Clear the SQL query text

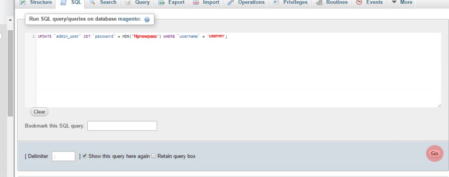[39, 112]
